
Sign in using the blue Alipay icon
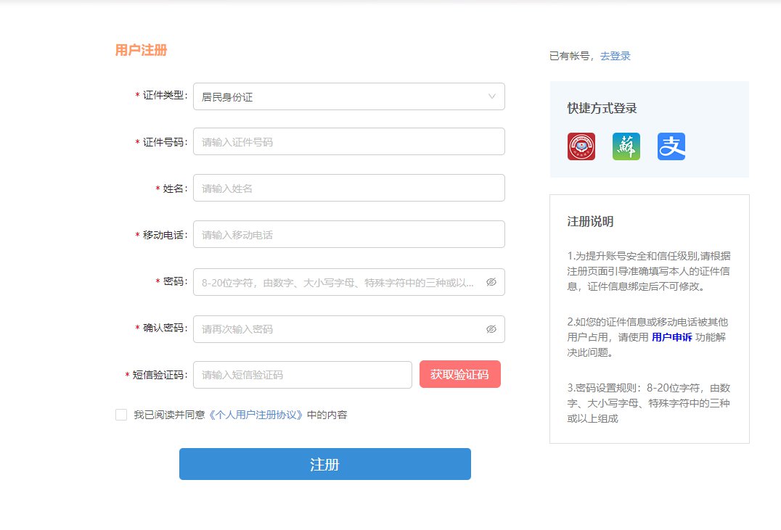pos(671,146)
